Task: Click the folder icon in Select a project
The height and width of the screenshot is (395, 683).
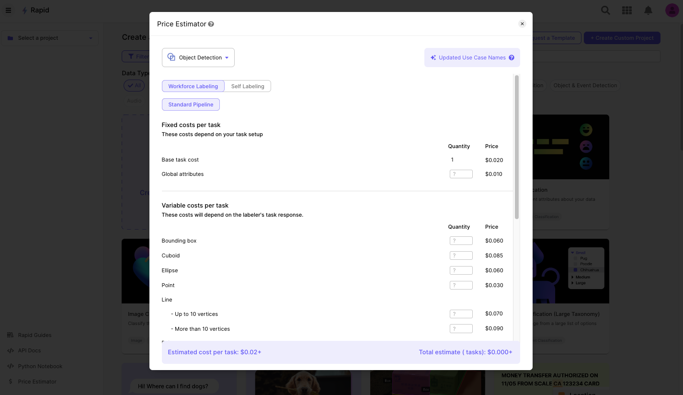Action: click(11, 38)
